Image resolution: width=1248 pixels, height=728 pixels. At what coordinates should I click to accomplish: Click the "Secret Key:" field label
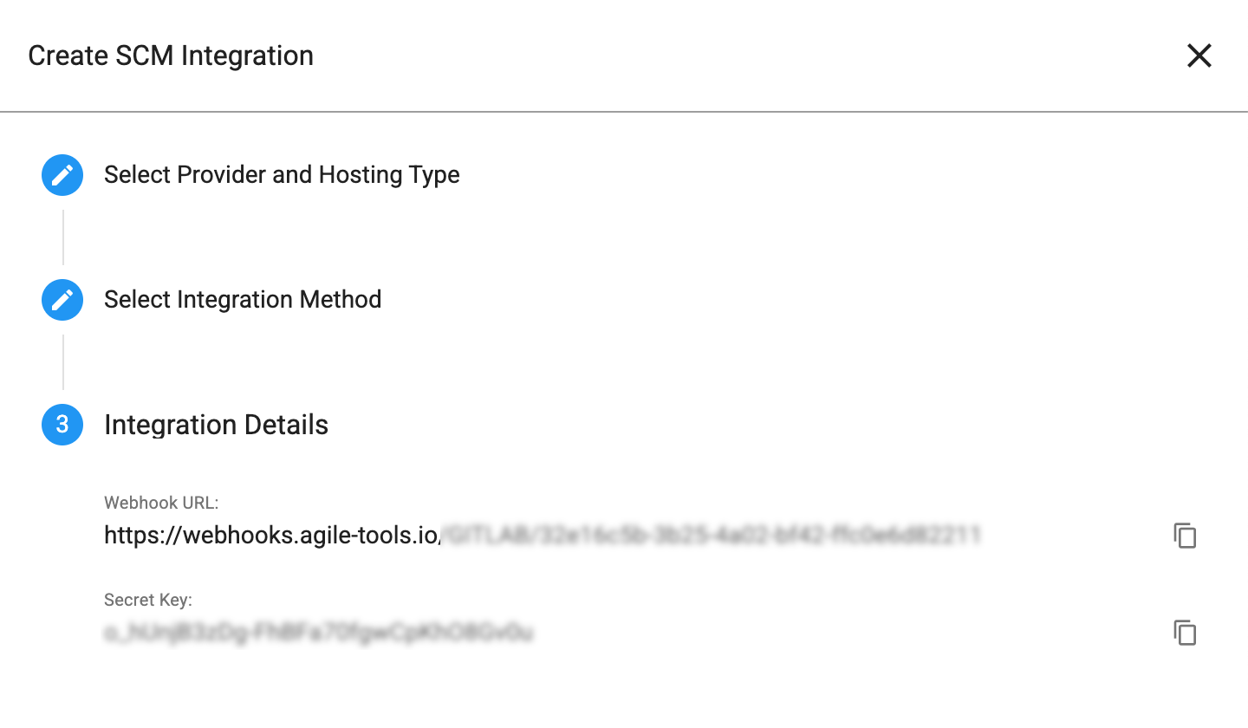tap(148, 600)
